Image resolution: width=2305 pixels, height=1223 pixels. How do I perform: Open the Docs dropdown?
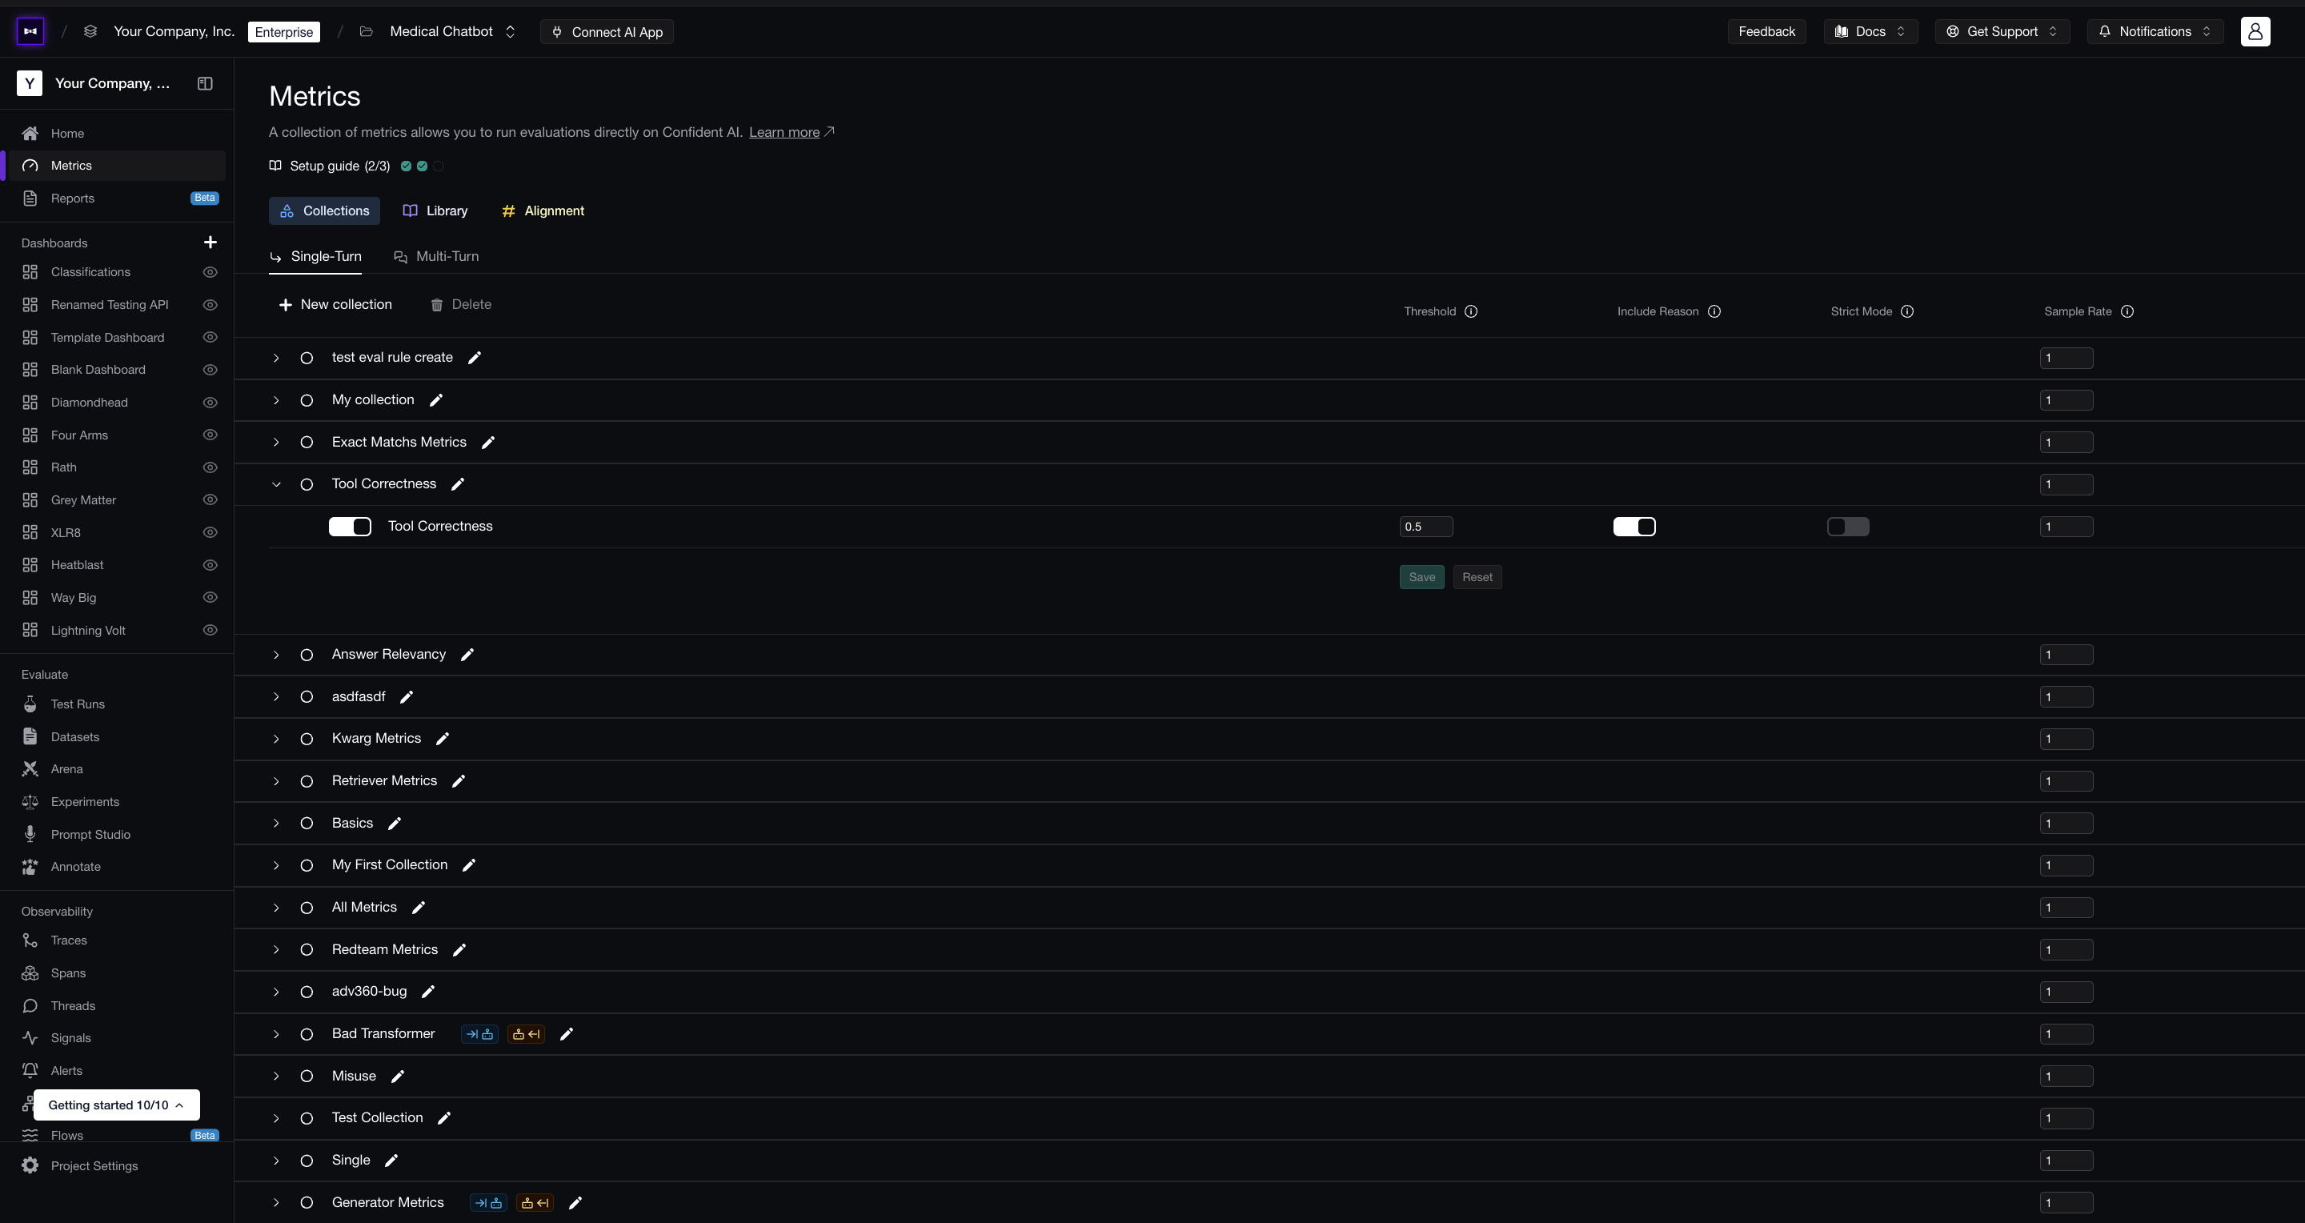click(x=1870, y=31)
